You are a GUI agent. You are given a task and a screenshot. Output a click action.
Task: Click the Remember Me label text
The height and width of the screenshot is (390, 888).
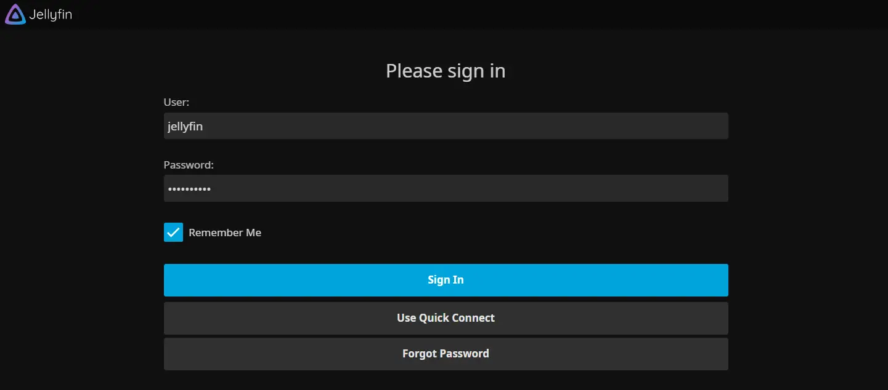pyautogui.click(x=225, y=233)
